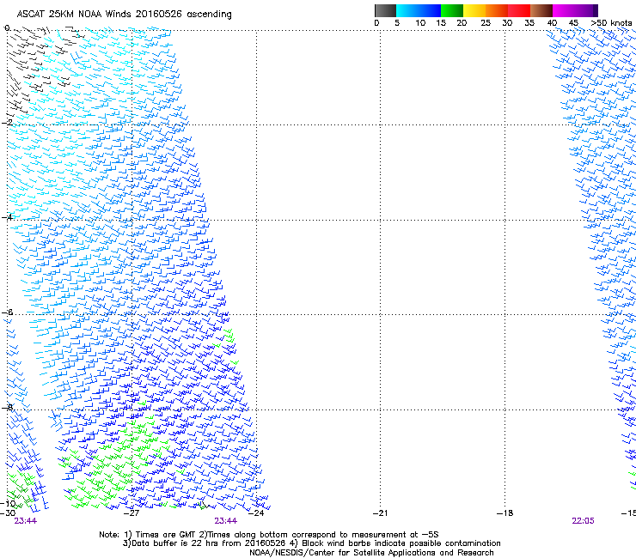The image size is (636, 558).
Task: Click the '23:44' time label near -24
Action: [x=225, y=521]
